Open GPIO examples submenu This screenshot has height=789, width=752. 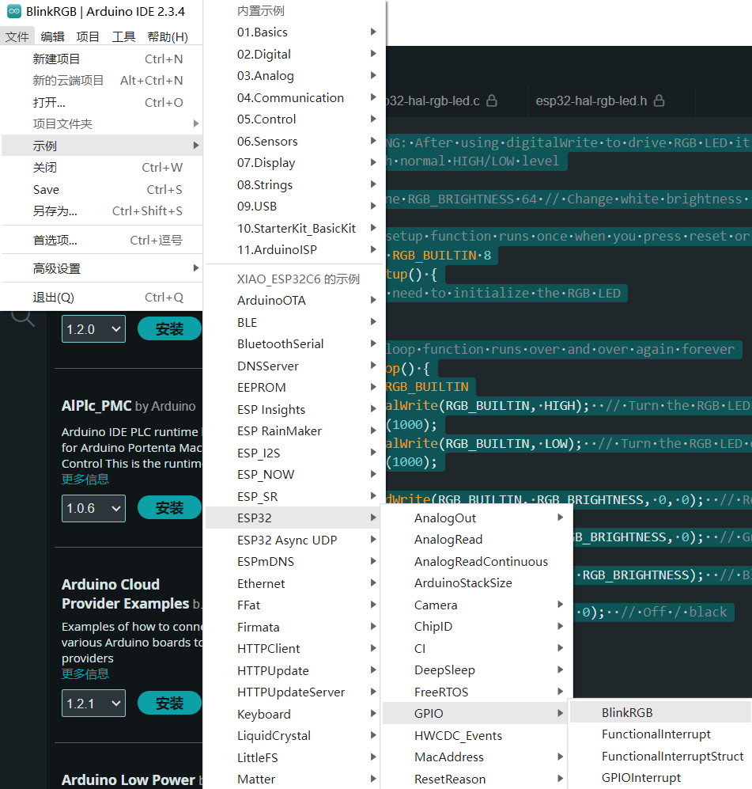pyautogui.click(x=475, y=713)
